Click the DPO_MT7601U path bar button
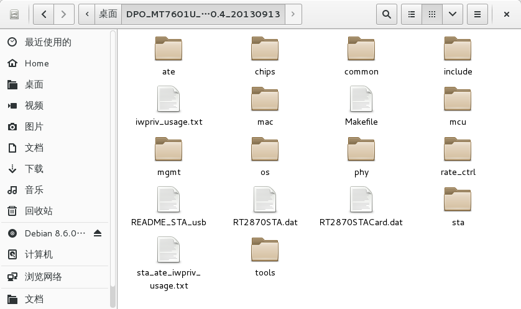Viewport: 521px width, 309px height. (x=203, y=14)
